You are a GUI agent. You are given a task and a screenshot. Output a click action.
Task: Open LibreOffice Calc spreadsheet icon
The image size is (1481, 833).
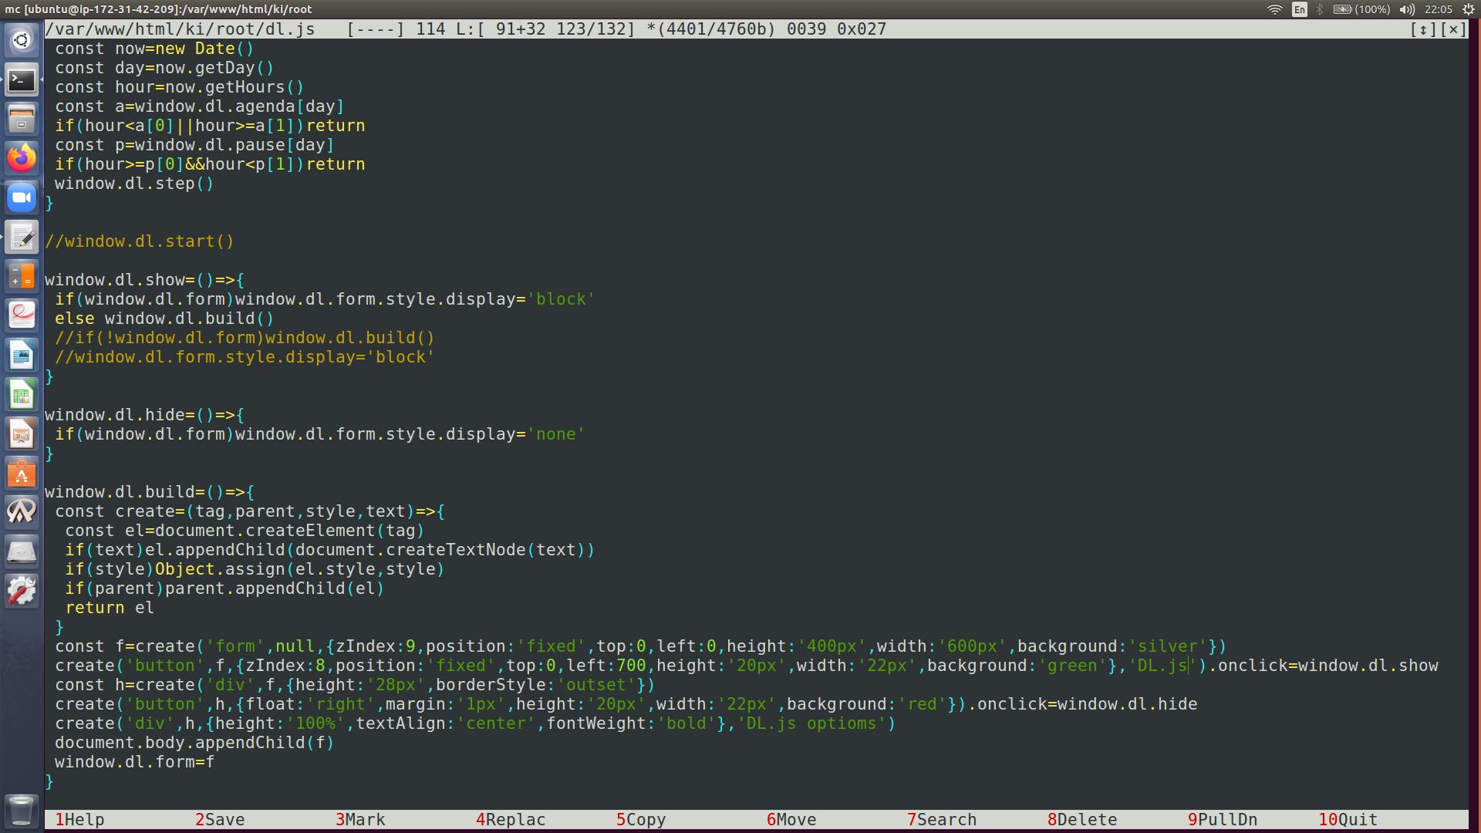22,396
